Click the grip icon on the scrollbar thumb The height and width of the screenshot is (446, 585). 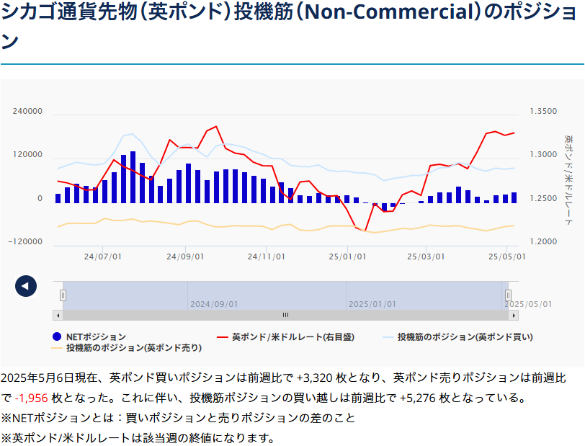pos(285,315)
